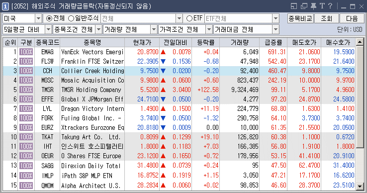Sort by the 현재가 column header
Viewport: 367px width, 193px height.
click(142, 42)
